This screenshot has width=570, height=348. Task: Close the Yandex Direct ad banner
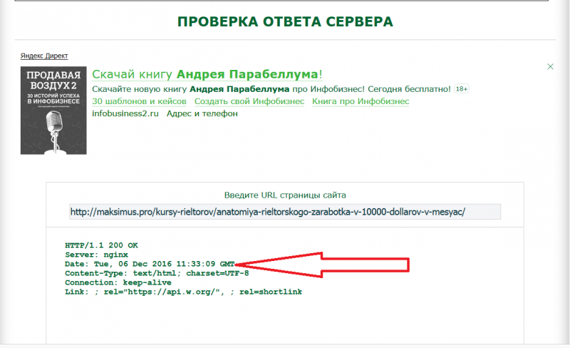pos(550,66)
